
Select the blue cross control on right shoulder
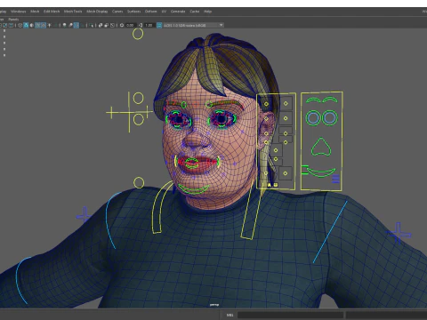(399, 233)
